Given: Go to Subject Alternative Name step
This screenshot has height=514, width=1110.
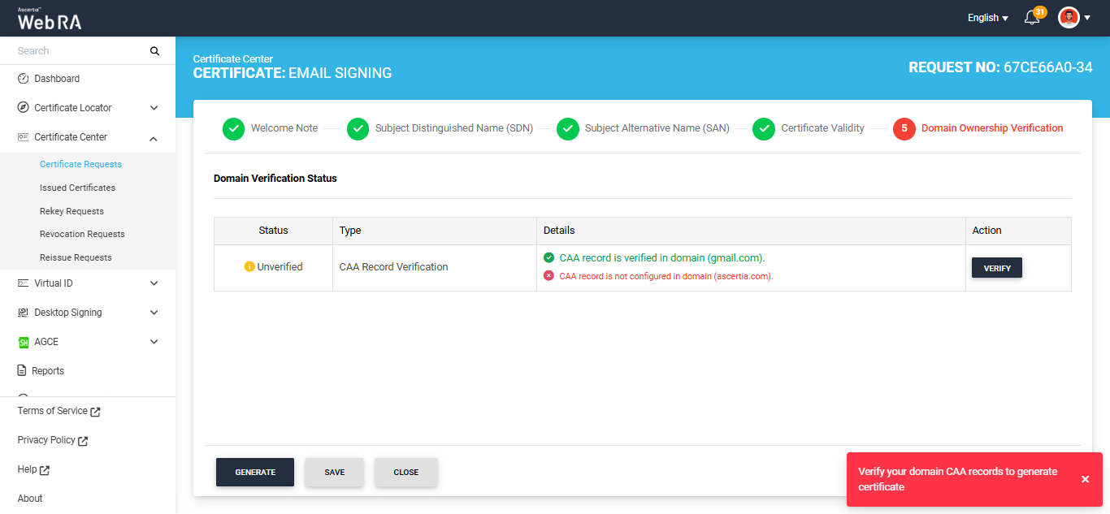Looking at the screenshot, I should pyautogui.click(x=657, y=128).
